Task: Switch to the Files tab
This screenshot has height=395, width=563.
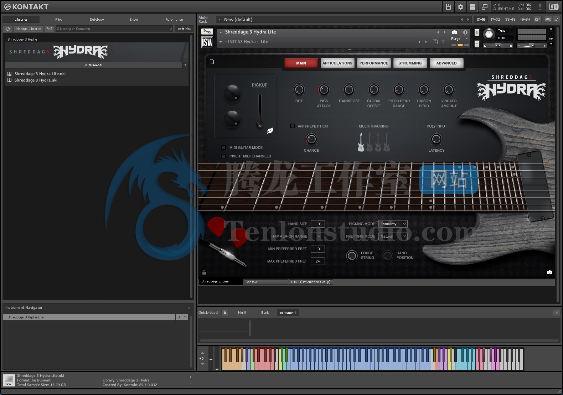Action: (x=59, y=20)
